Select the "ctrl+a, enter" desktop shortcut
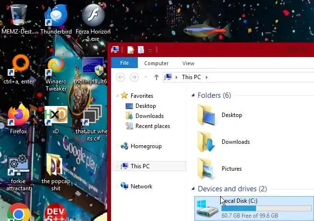The width and height of the screenshot is (314, 221). pyautogui.click(x=18, y=65)
